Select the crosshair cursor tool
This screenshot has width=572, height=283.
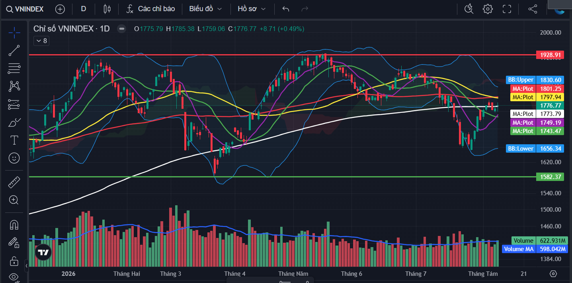click(x=14, y=32)
